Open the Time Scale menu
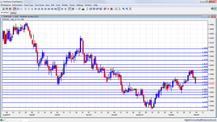217x122 pixels. [x=39, y=5]
